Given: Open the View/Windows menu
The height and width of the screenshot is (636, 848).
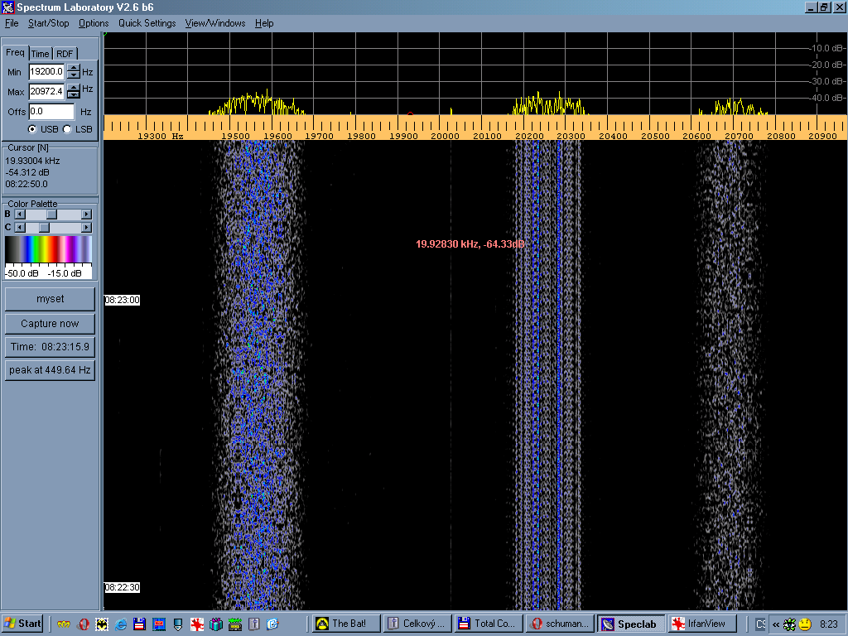Looking at the screenshot, I should [x=215, y=23].
